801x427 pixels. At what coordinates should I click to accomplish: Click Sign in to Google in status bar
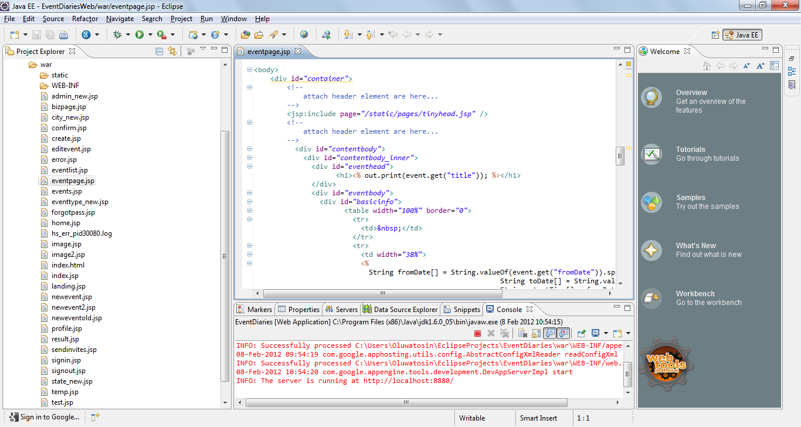click(x=44, y=417)
